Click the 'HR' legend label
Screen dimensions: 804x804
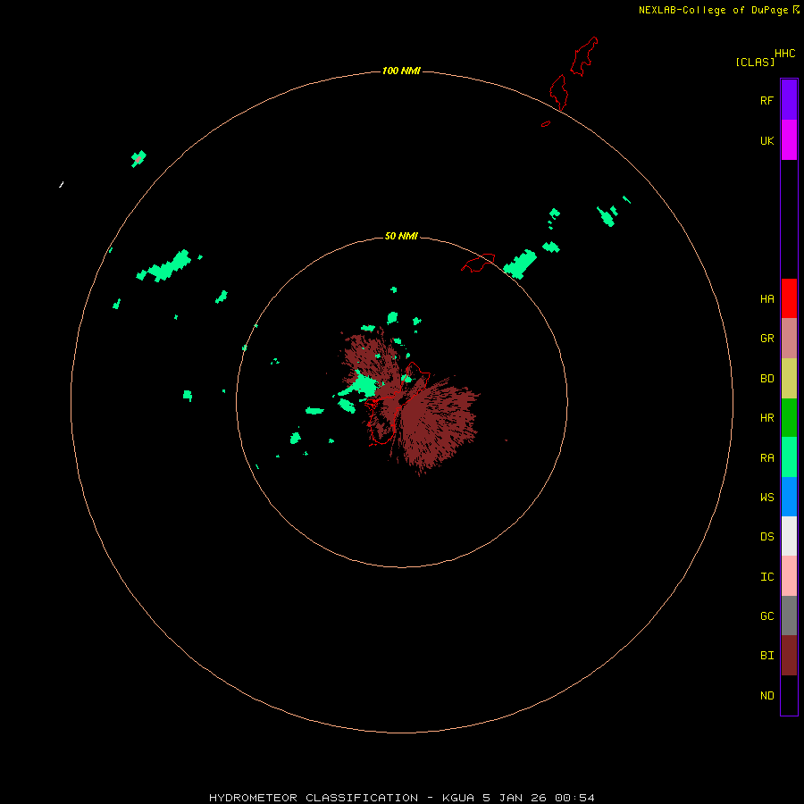[x=767, y=418]
